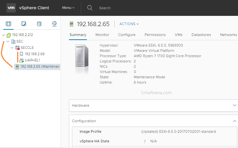
Task: Click the Model value VMware Virtual Platform
Action: coord(154,51)
